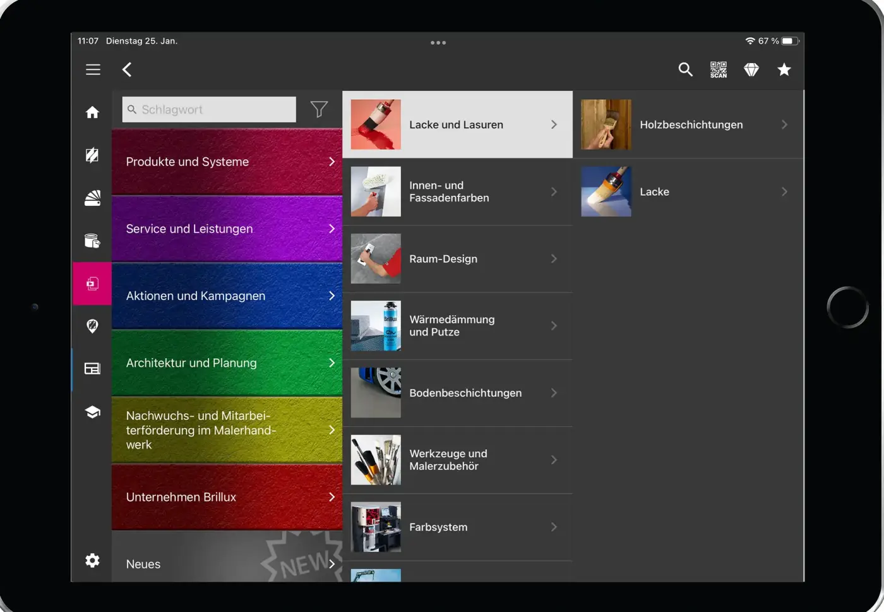884x612 pixels.
Task: Expand chevron on Unternehmen Brillux
Action: (x=331, y=497)
